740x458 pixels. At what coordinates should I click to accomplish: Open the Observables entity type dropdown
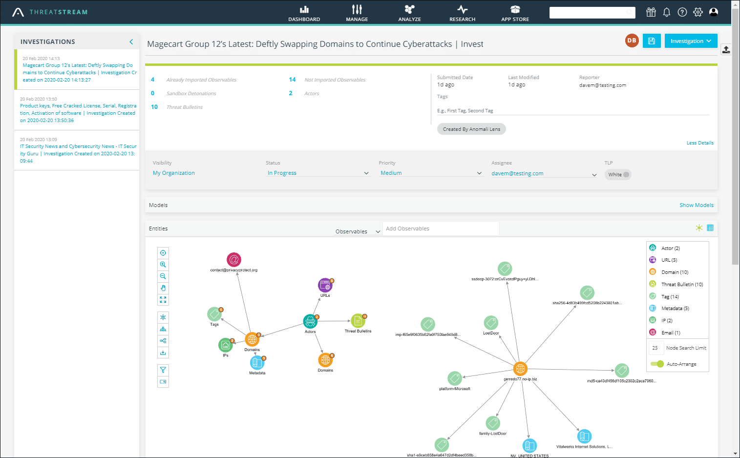tap(358, 230)
